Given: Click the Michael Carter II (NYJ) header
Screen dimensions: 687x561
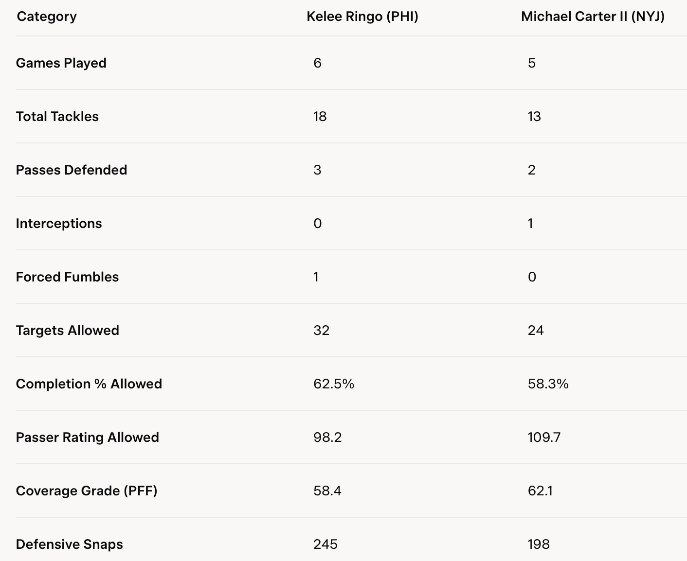Looking at the screenshot, I should tap(593, 17).
